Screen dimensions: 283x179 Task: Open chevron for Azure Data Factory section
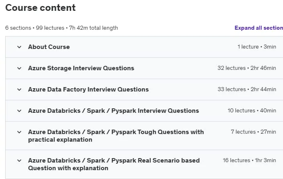[x=19, y=89]
